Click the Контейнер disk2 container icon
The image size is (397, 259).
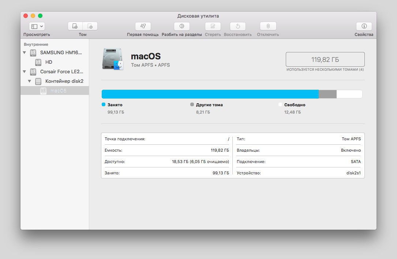(x=38, y=81)
